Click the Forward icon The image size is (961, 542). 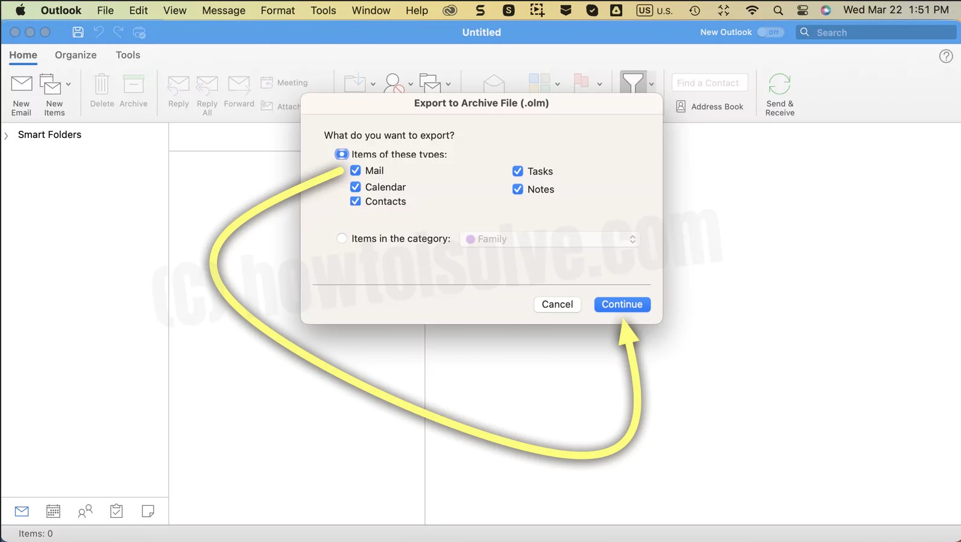pos(239,84)
